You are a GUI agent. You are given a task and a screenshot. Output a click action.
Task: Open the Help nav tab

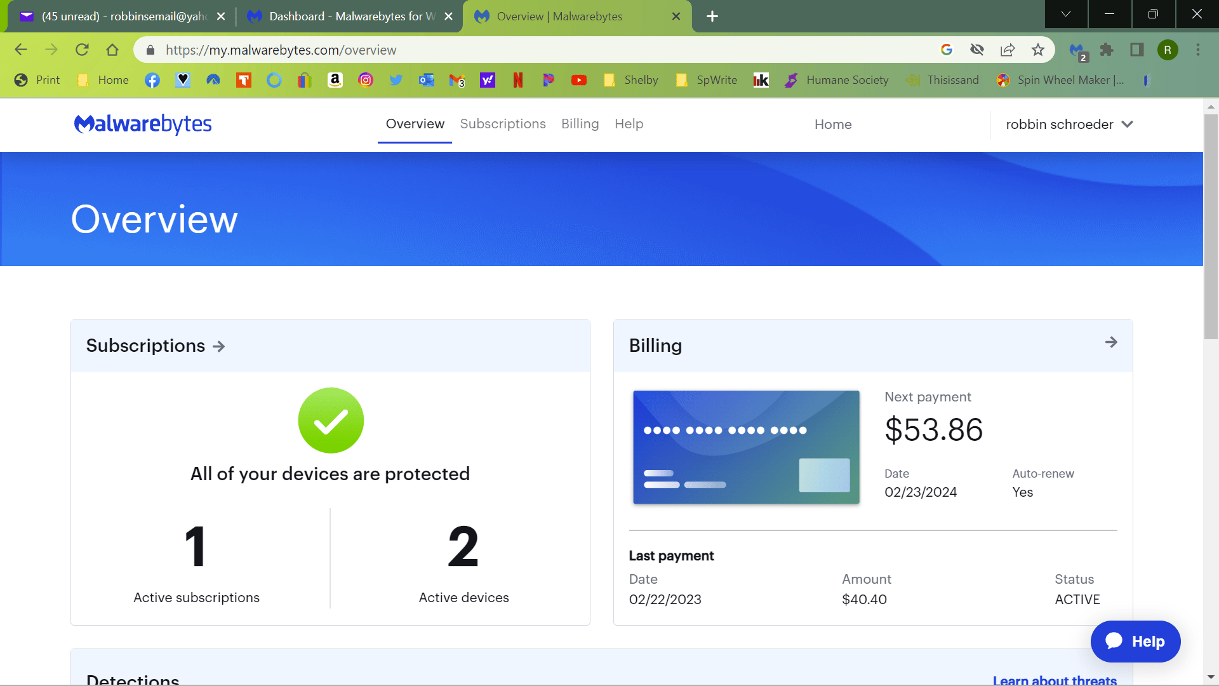(x=629, y=124)
